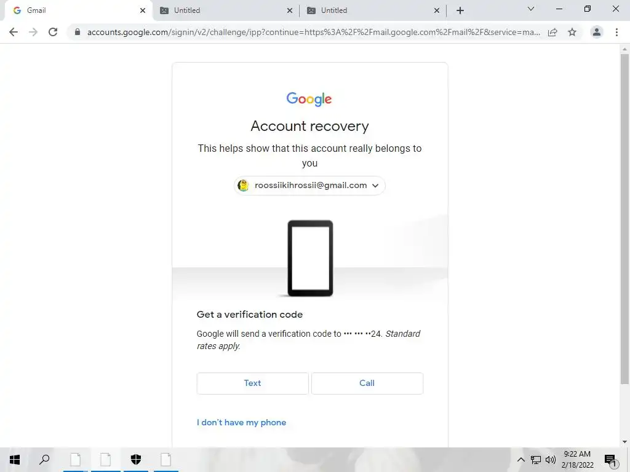Choose Text to receive verification code
Viewport: 630px width, 472px height.
point(253,383)
